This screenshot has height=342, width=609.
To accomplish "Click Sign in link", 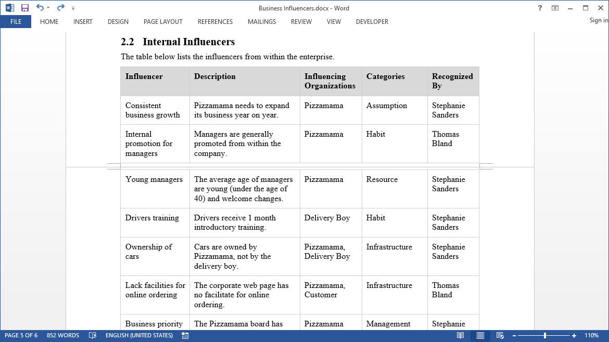I will pyautogui.click(x=598, y=20).
